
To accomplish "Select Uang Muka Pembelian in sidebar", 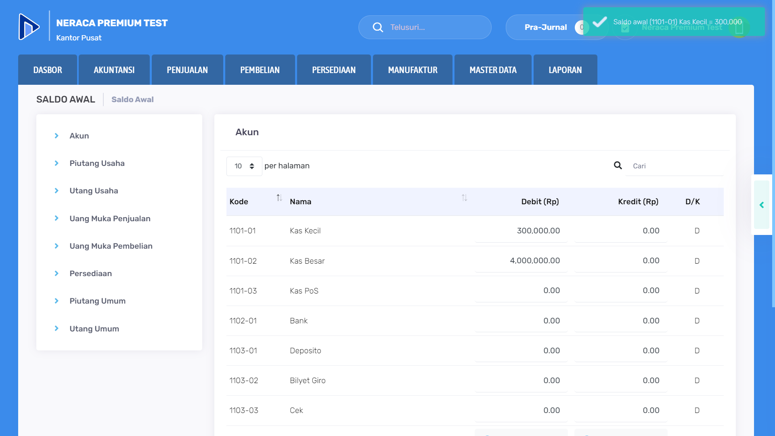I will click(111, 246).
